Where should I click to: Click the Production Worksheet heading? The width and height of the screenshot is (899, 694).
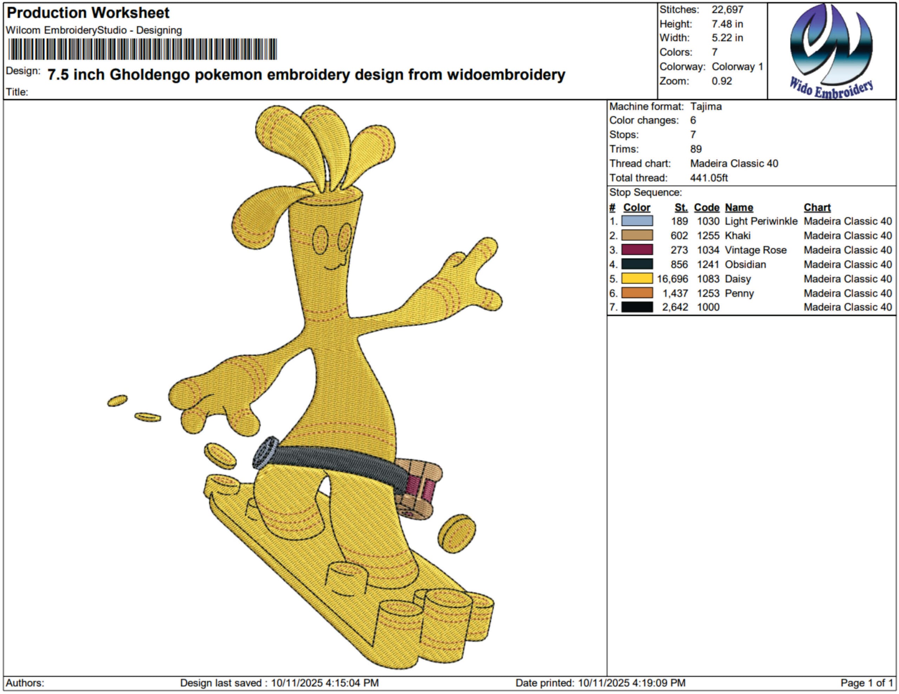[88, 13]
